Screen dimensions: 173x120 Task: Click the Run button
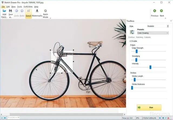coord(149,107)
